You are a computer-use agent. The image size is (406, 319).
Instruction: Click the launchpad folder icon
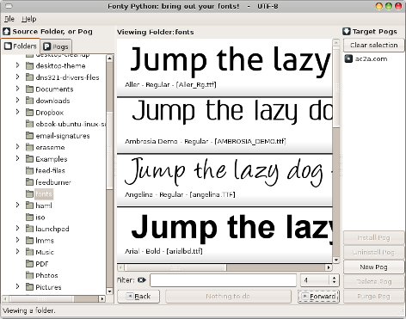[29, 229]
